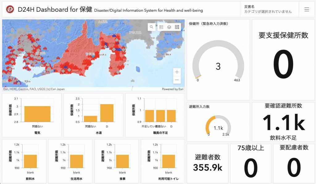Open the map search tool
The height and width of the screenshot is (184, 316).
click(152, 27)
